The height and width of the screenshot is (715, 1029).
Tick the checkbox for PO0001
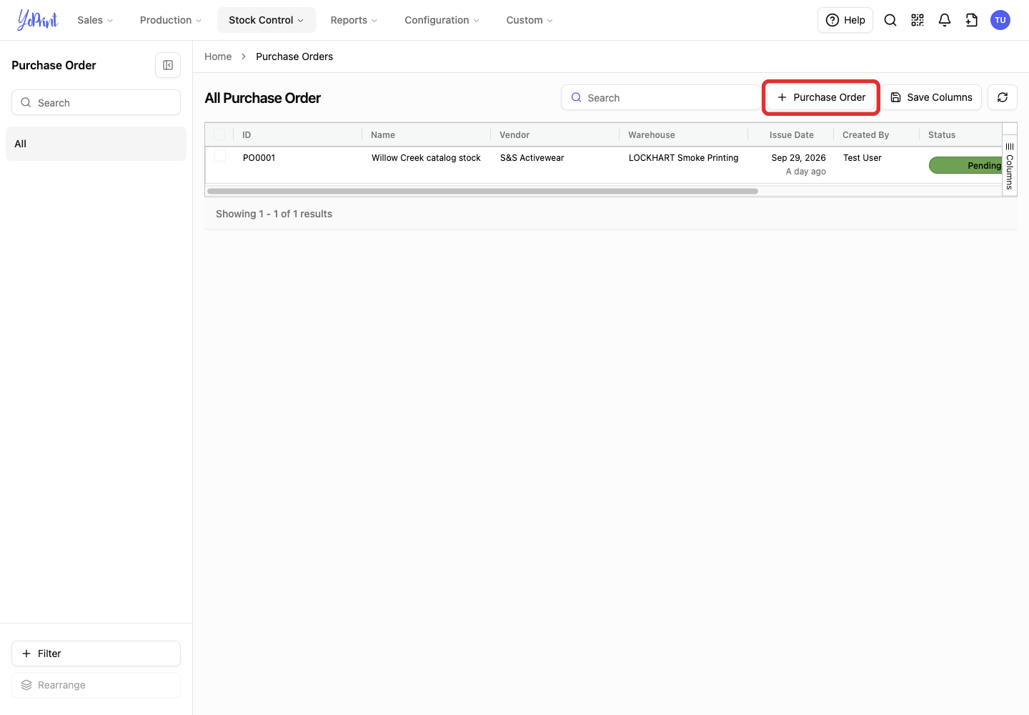click(220, 156)
